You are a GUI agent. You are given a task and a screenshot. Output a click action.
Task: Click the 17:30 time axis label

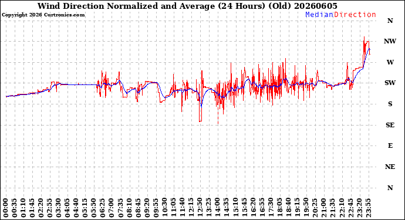click(271, 208)
